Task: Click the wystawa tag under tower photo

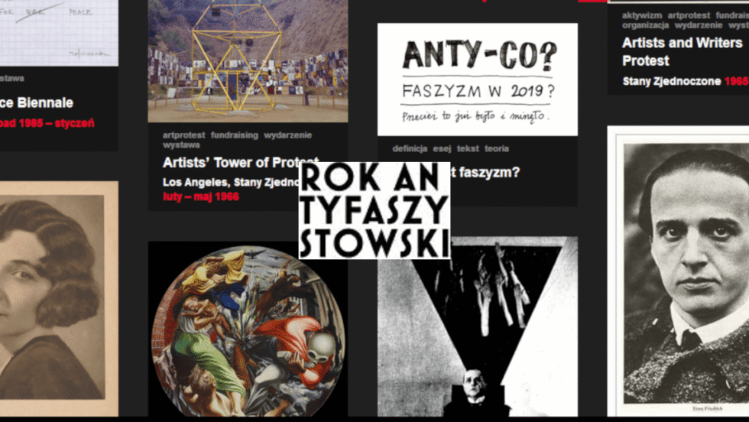Action: (181, 144)
